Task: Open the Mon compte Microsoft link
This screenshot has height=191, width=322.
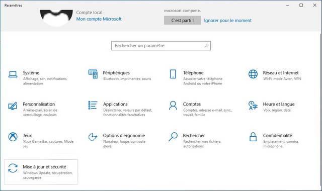Action: [99, 19]
